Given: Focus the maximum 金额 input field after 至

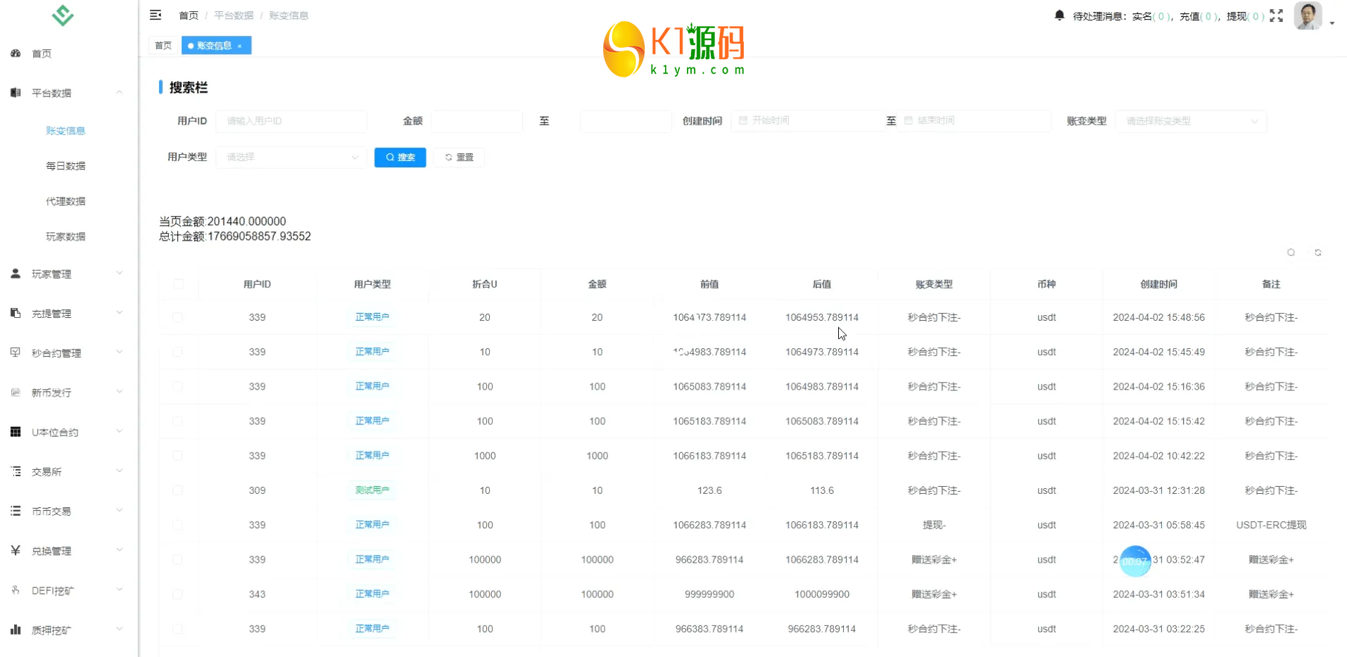Looking at the screenshot, I should click(626, 121).
